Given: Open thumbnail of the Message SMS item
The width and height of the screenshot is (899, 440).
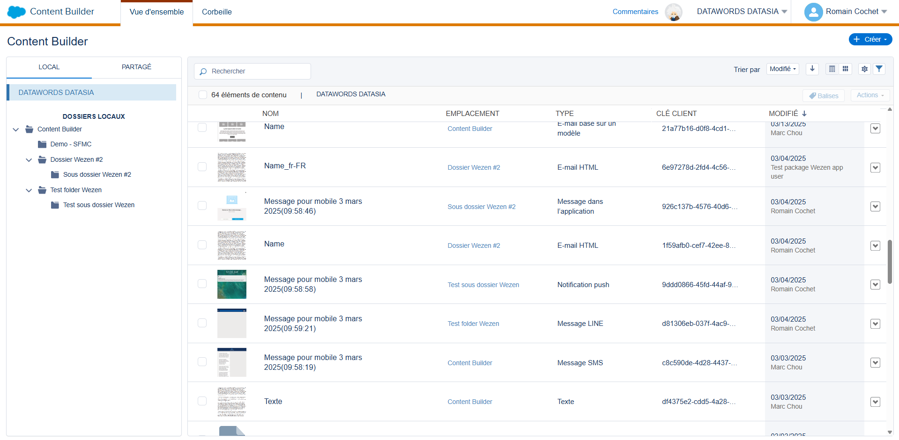Looking at the screenshot, I should pyautogui.click(x=232, y=362).
